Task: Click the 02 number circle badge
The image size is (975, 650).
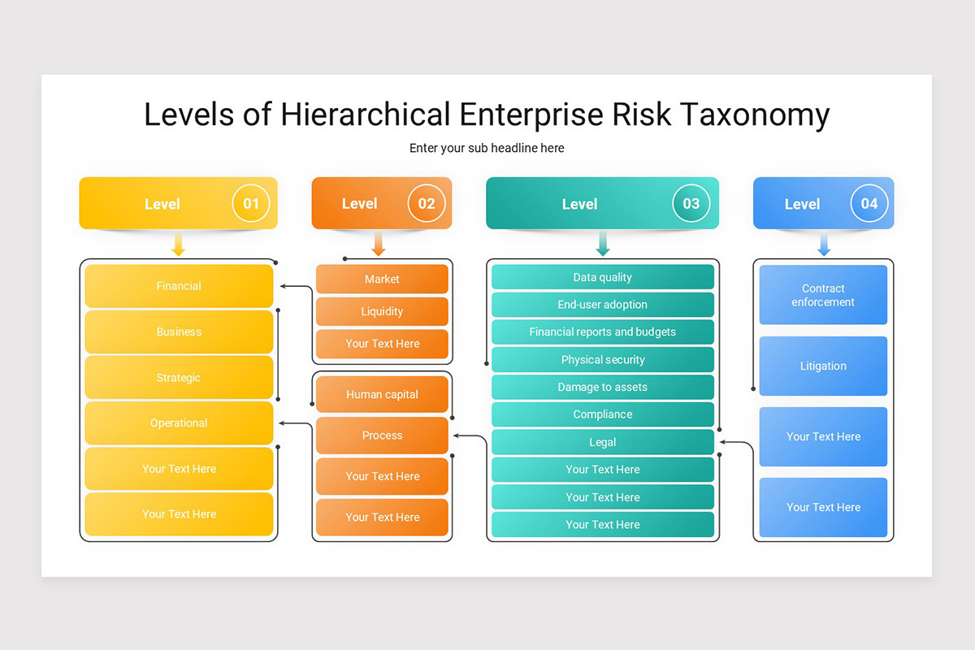Action: [427, 203]
